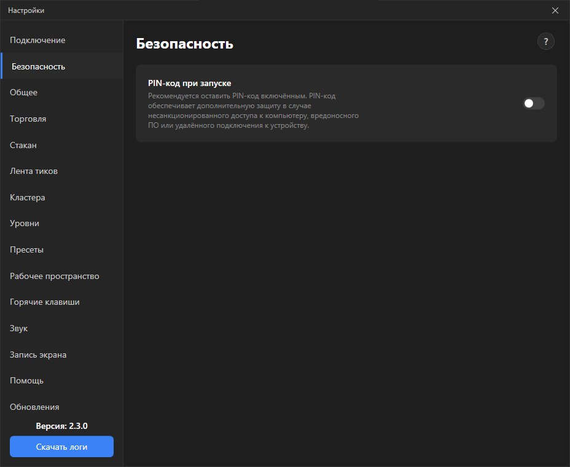Image resolution: width=570 pixels, height=467 pixels.
Task: Select the Кластера settings section
Action: click(62, 197)
